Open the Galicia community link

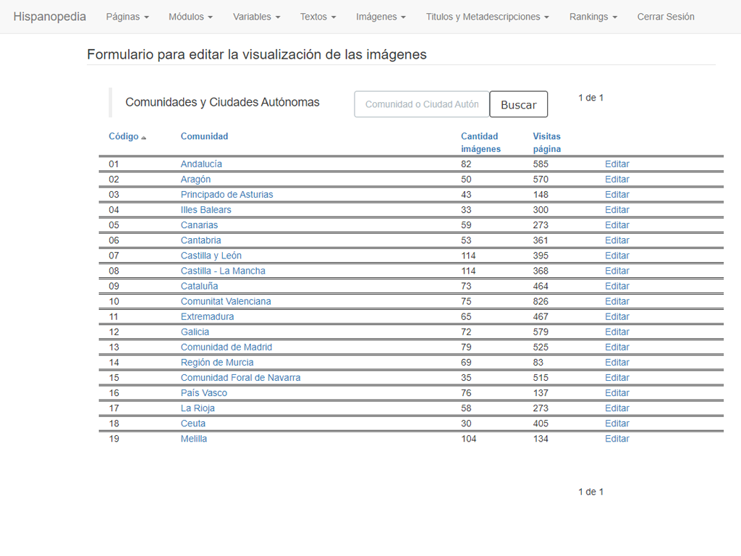(195, 332)
